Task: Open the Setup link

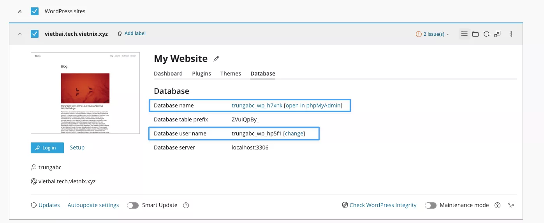Action: coord(77,147)
